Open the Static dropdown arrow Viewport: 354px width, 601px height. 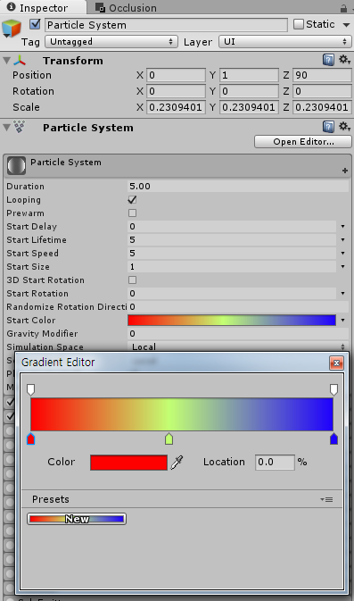tap(346, 25)
